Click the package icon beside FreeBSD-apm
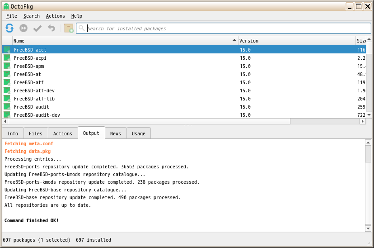The image size is (374, 248). pyautogui.click(x=7, y=66)
